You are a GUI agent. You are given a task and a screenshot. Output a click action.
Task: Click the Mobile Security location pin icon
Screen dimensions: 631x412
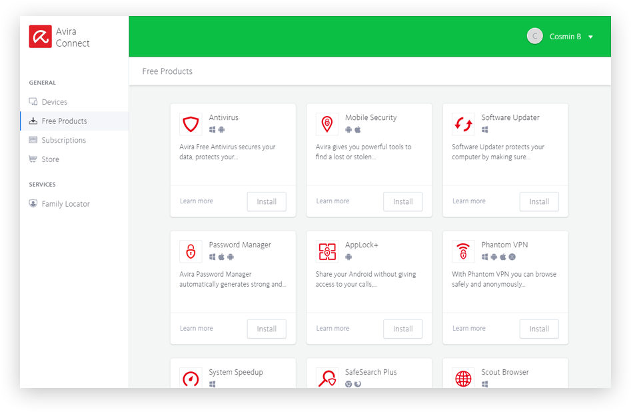point(327,124)
